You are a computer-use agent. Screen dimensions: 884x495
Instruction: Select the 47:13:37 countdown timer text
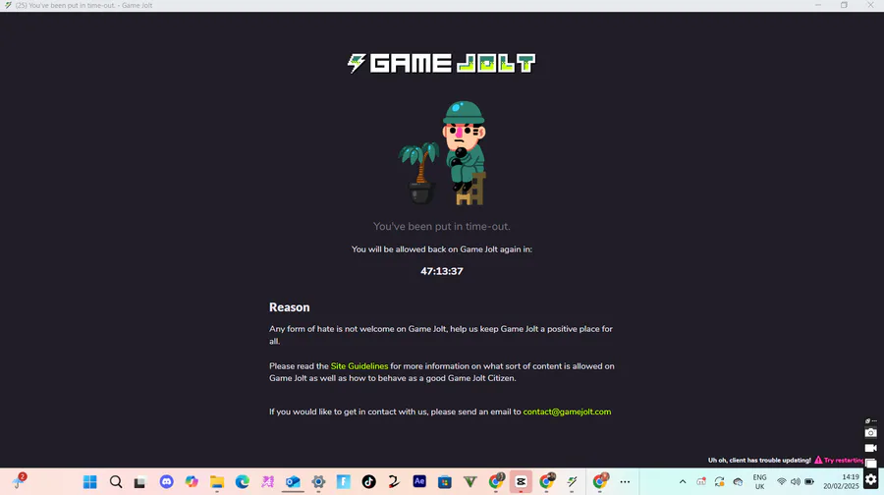click(441, 271)
